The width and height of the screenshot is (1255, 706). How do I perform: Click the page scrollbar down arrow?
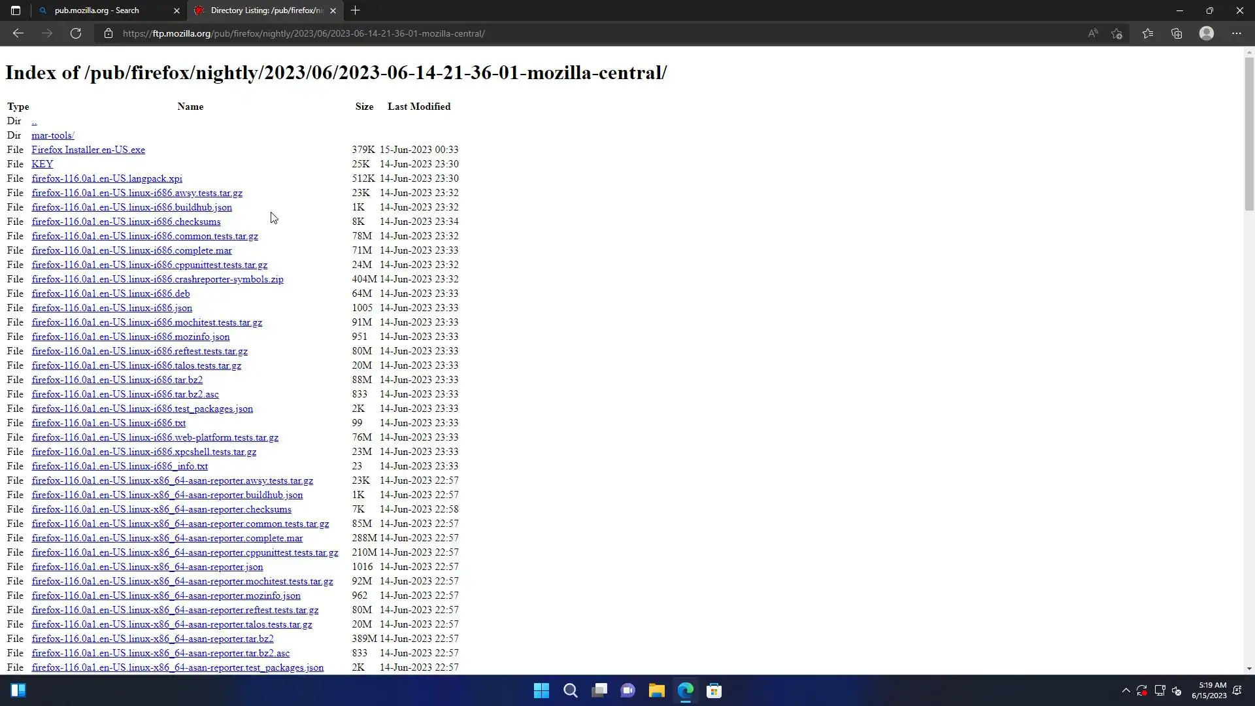1249,668
